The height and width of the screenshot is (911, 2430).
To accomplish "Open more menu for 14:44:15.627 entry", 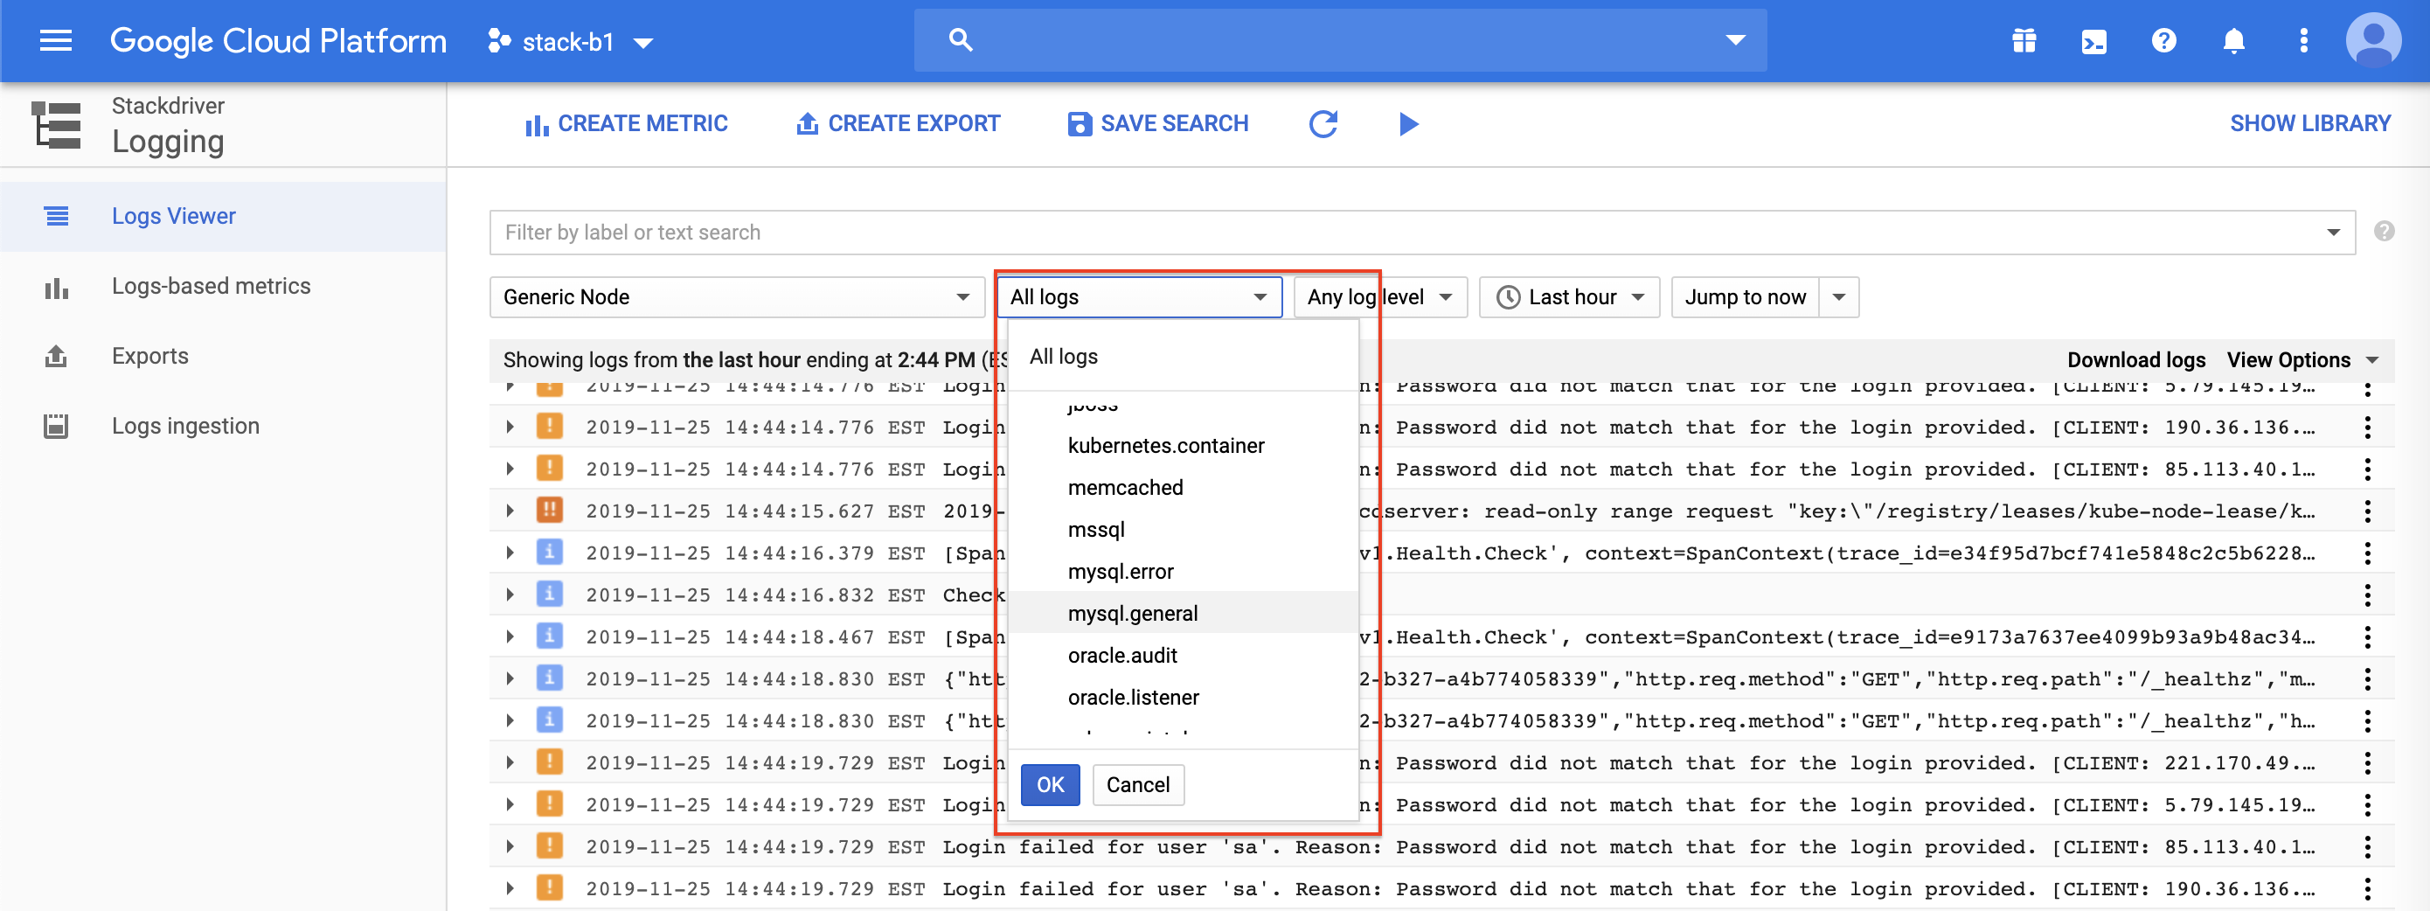I will point(2367,511).
